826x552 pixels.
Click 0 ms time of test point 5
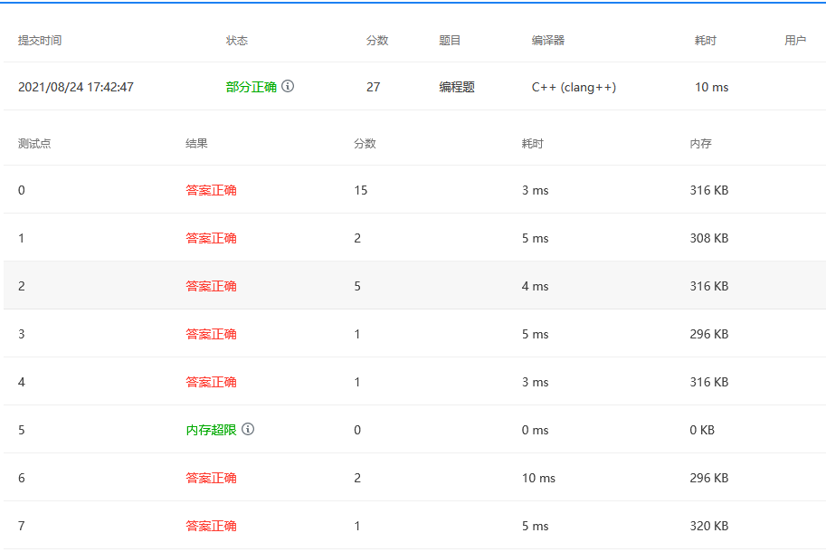[536, 430]
